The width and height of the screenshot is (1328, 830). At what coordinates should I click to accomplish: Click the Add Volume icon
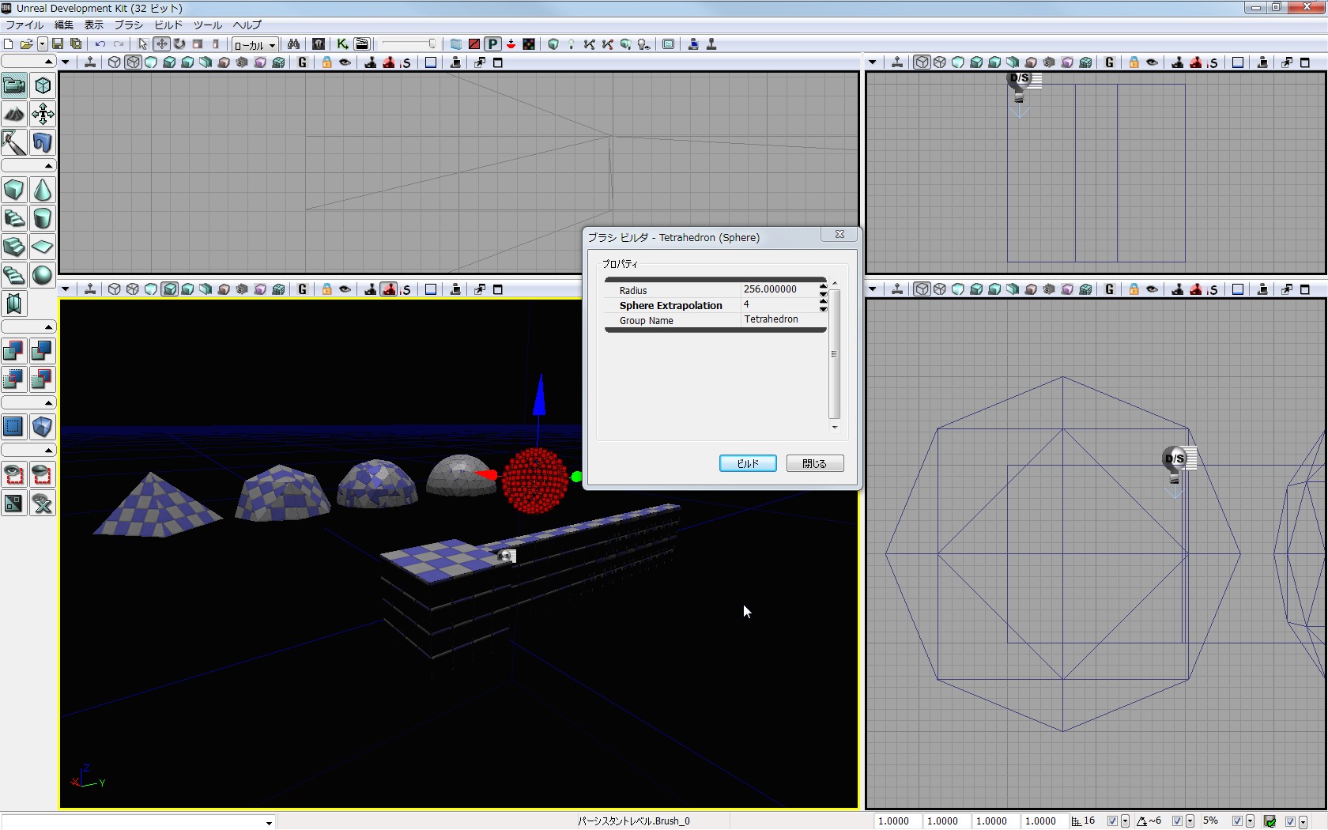(x=43, y=427)
